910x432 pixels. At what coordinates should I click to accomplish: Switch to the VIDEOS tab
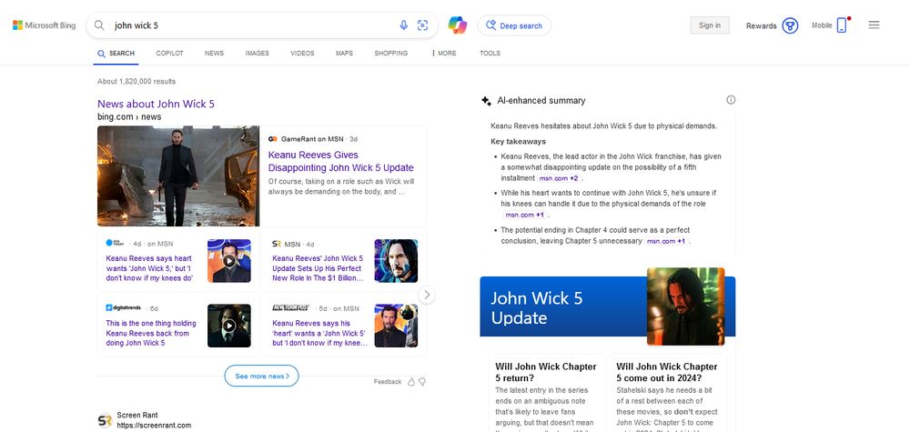pos(302,54)
